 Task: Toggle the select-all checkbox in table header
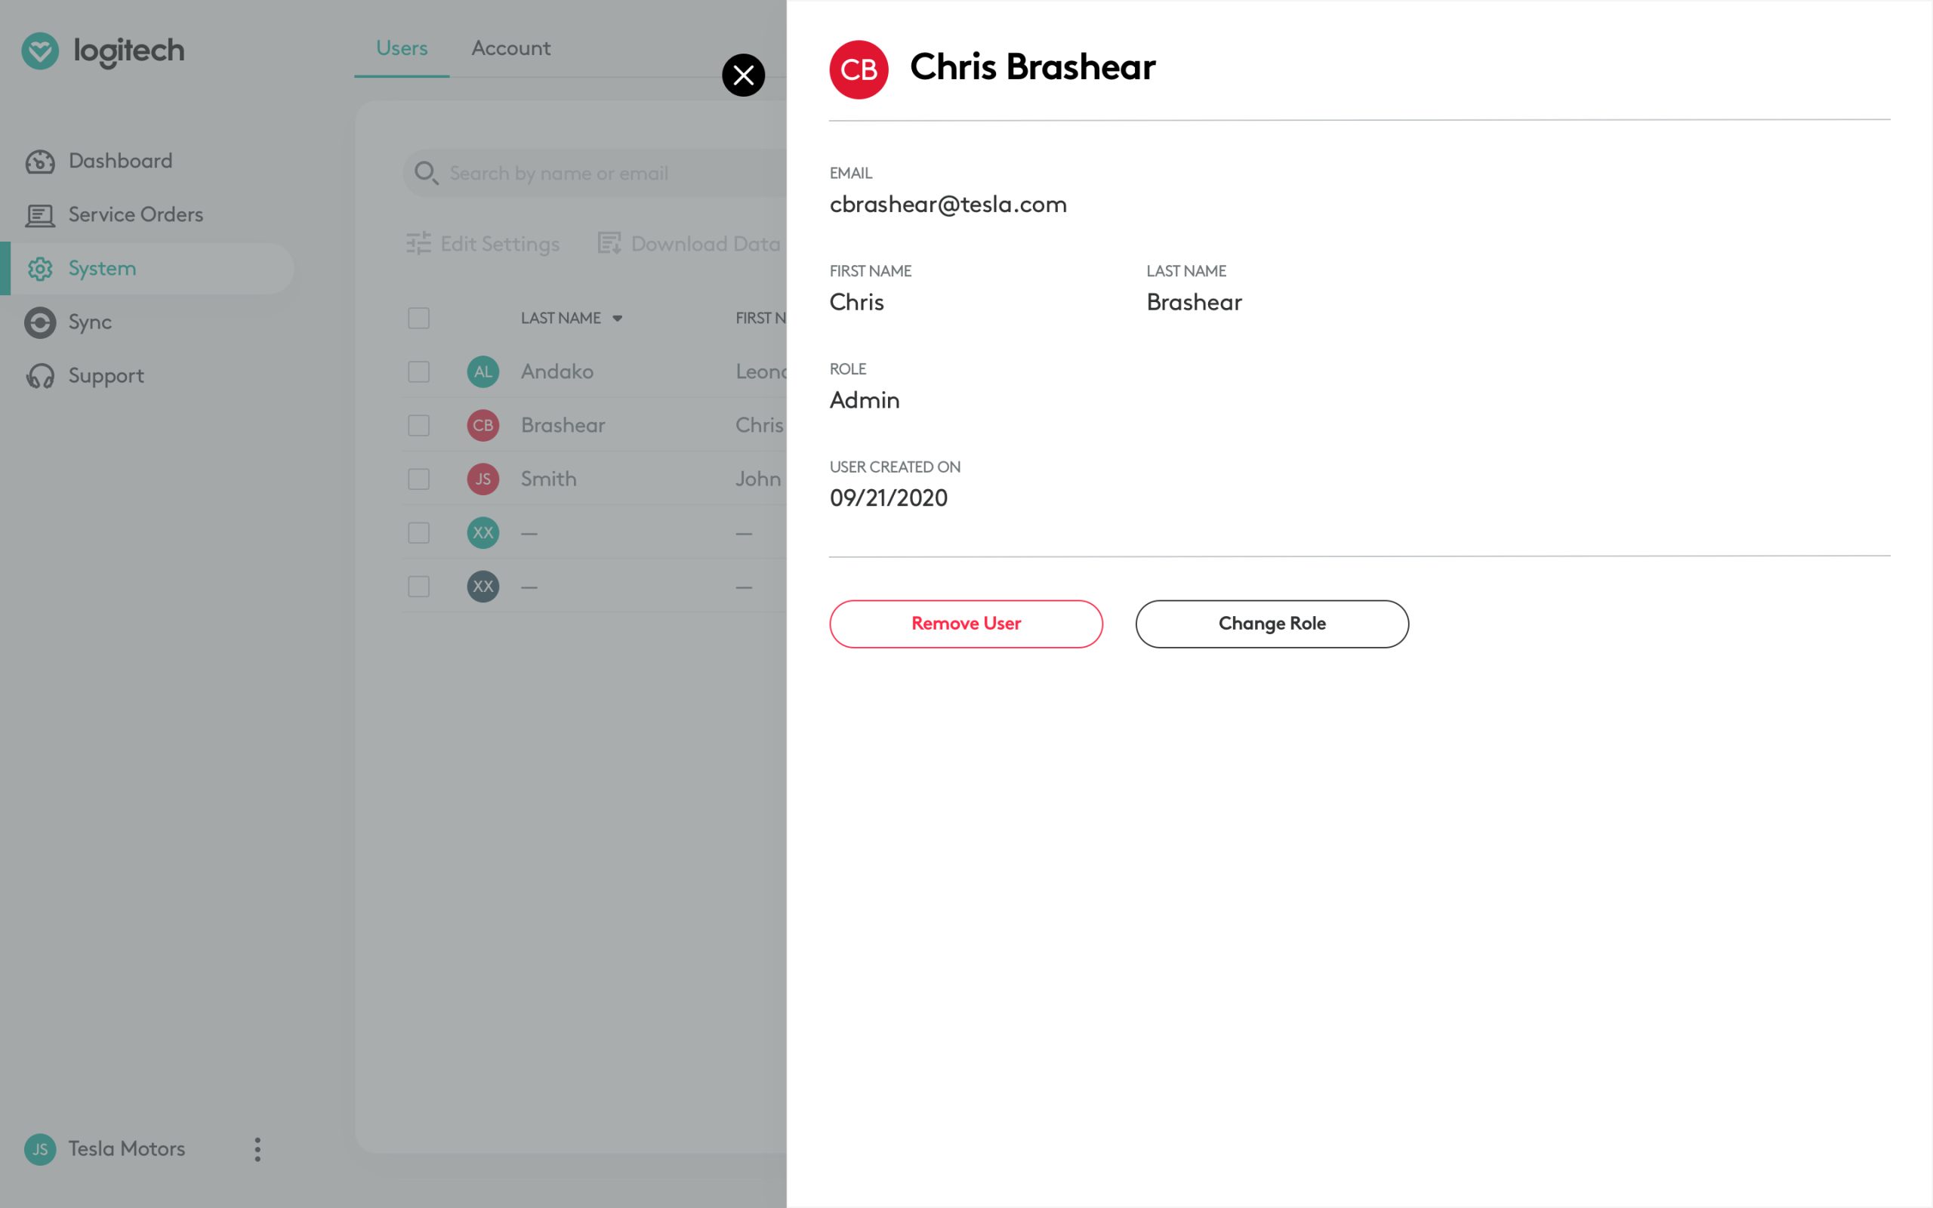tap(418, 318)
